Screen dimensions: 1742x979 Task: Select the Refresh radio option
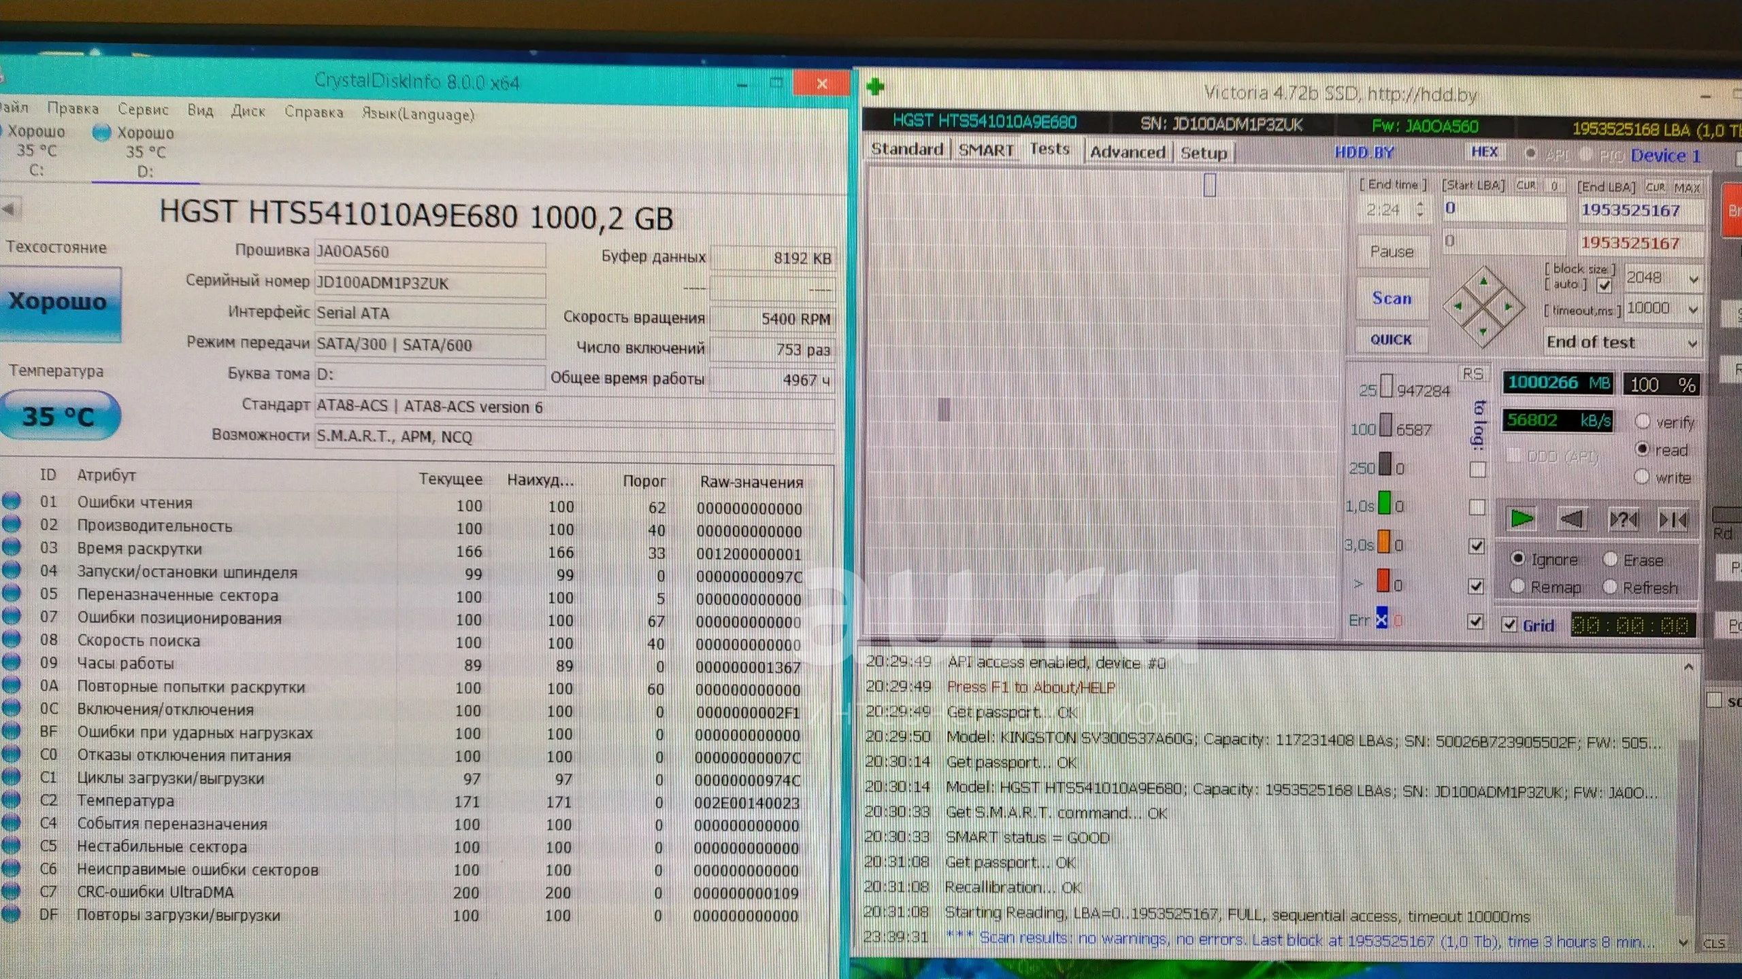click(1610, 586)
